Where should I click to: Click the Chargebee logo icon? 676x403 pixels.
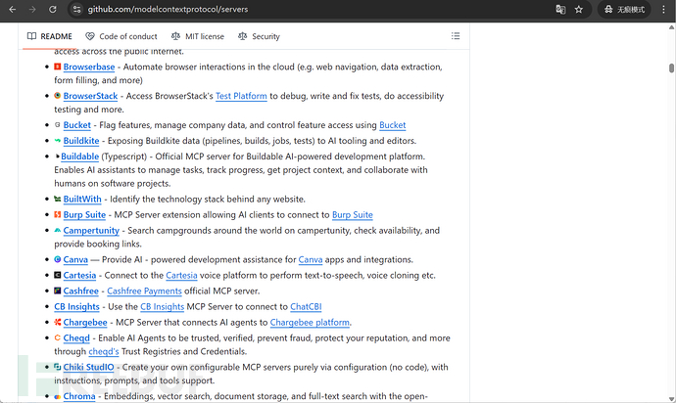[x=58, y=322]
